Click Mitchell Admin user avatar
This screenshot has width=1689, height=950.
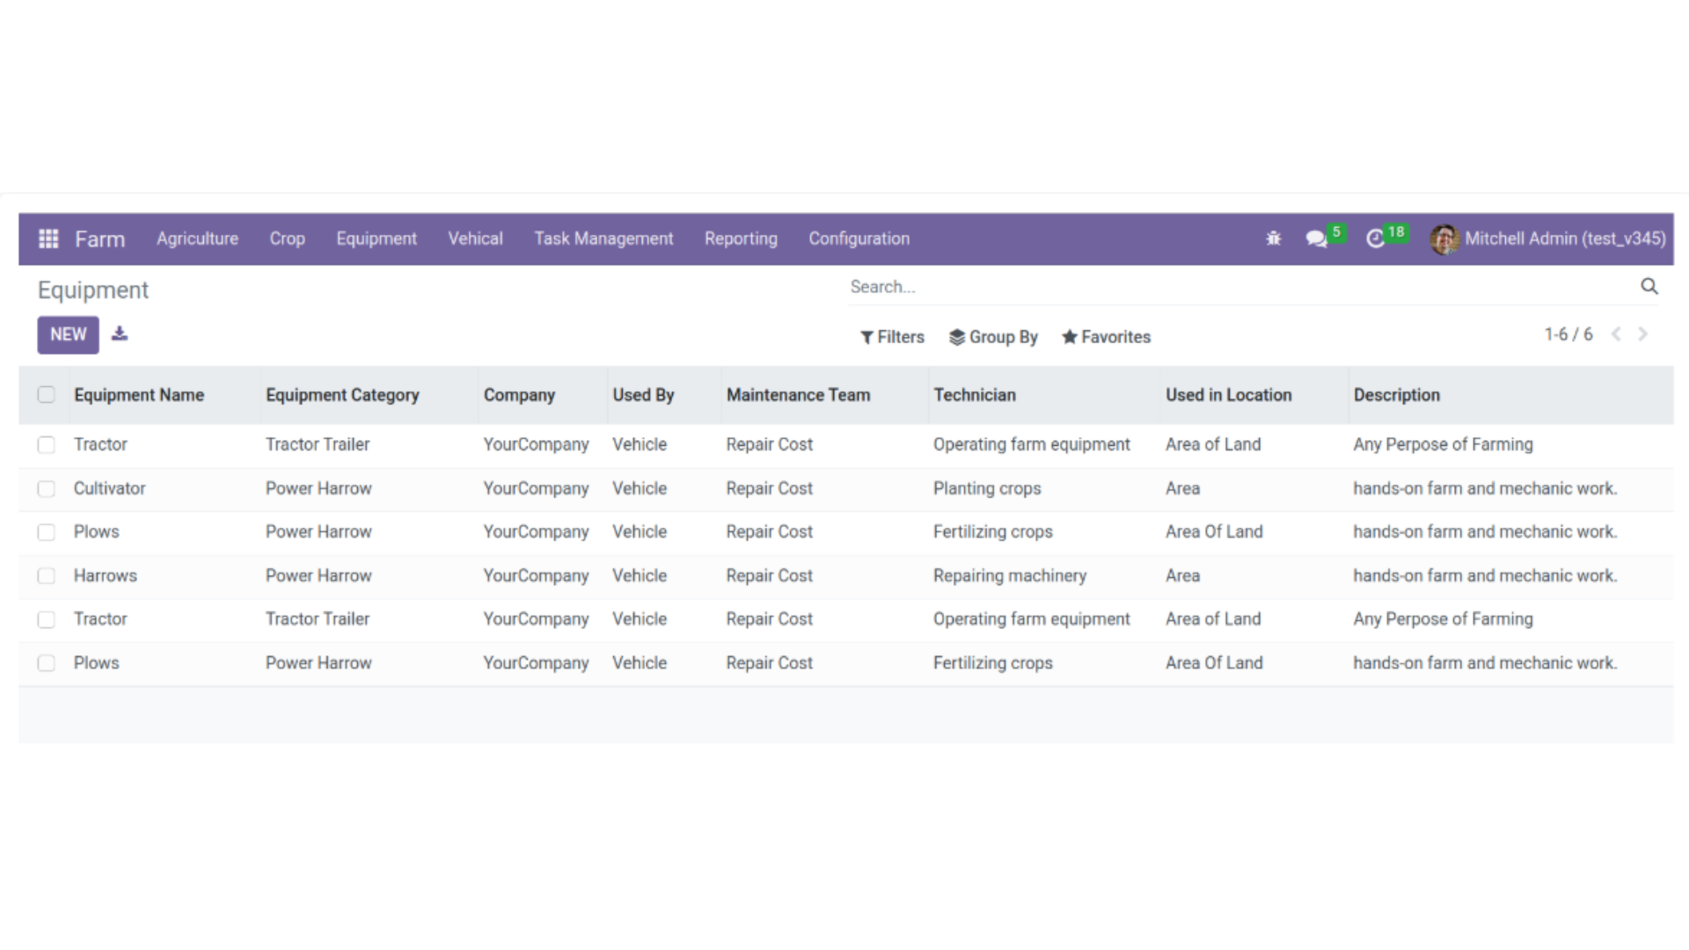(x=1444, y=238)
